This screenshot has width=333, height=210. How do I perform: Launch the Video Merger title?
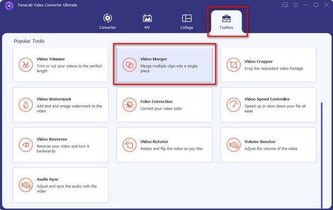click(154, 59)
